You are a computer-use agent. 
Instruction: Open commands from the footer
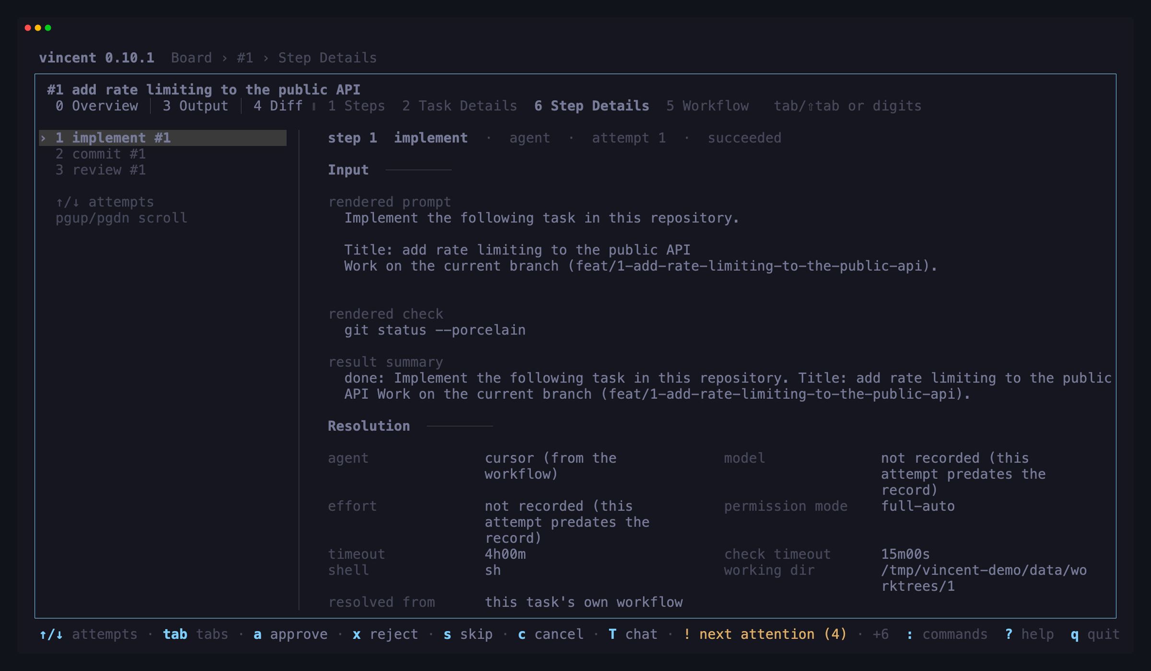pyautogui.click(x=947, y=635)
